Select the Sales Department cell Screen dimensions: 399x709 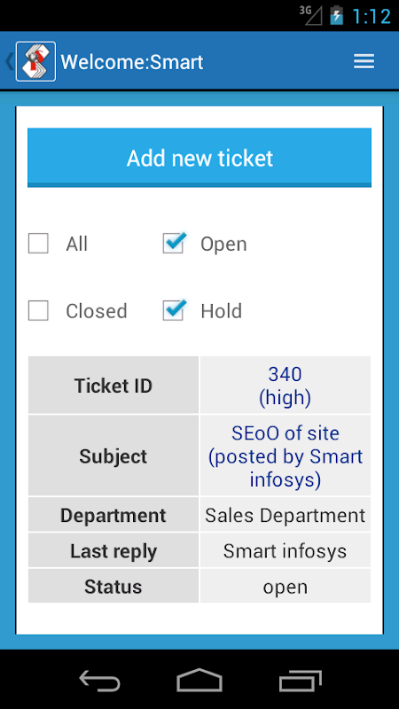pyautogui.click(x=285, y=515)
